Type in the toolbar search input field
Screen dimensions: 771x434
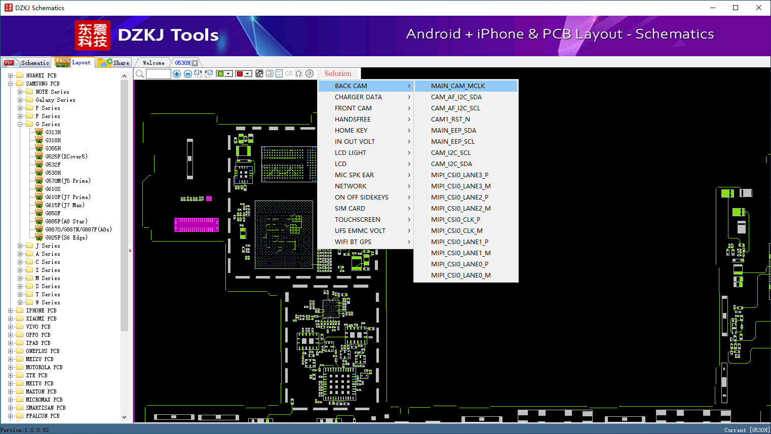click(159, 74)
